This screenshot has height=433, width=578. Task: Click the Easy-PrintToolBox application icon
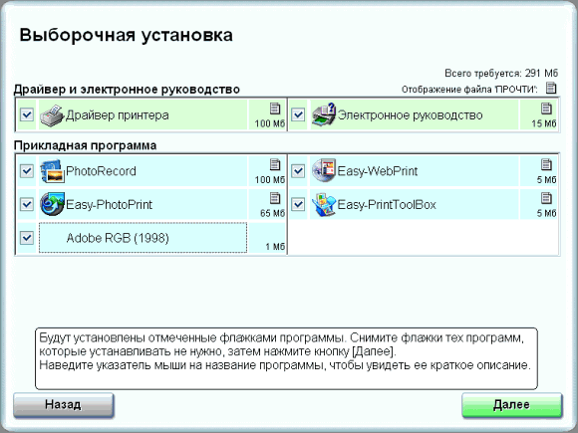(x=324, y=205)
